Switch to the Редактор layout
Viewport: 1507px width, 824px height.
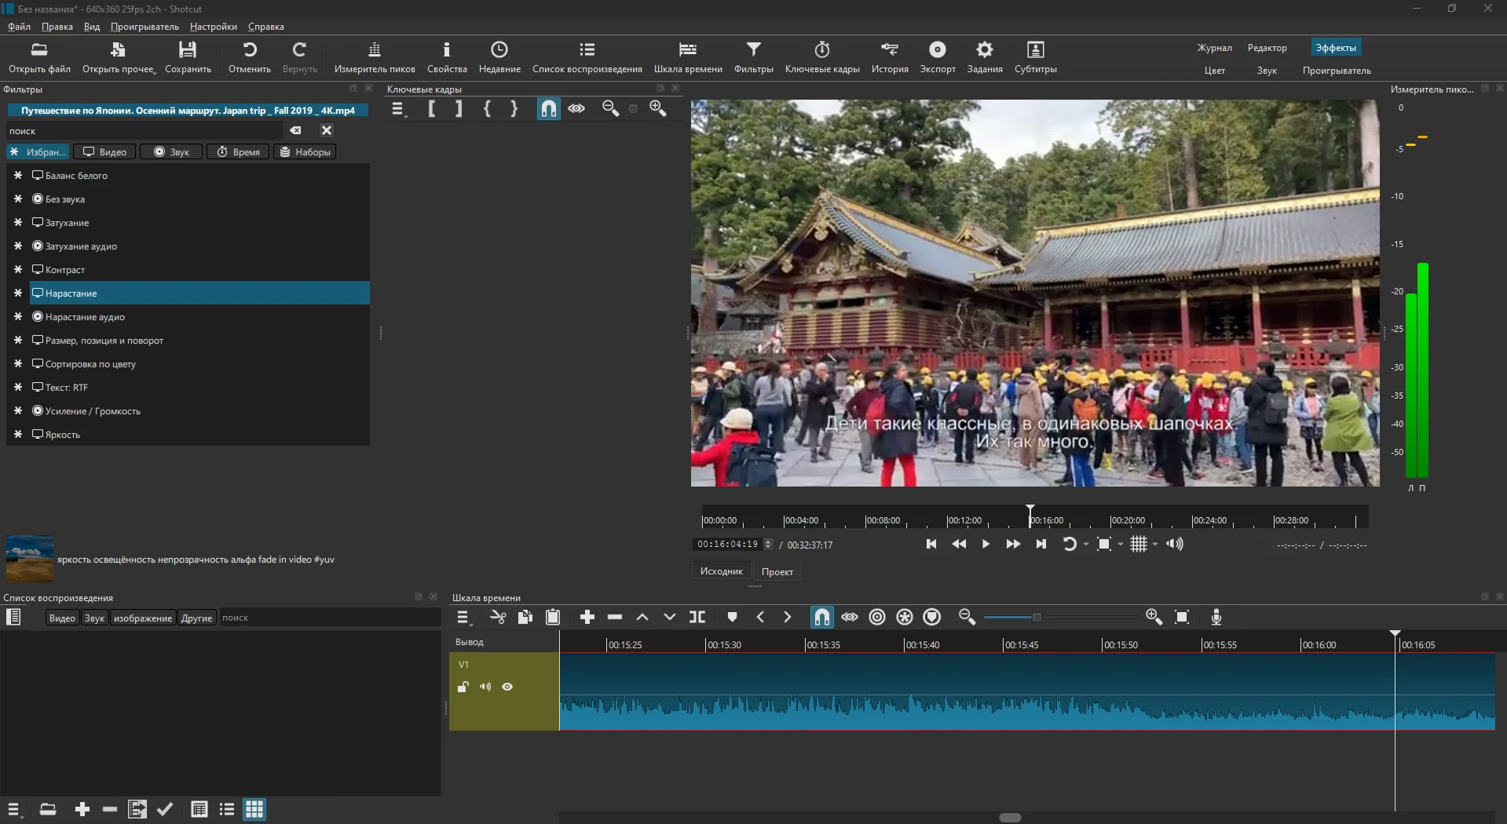(x=1267, y=48)
